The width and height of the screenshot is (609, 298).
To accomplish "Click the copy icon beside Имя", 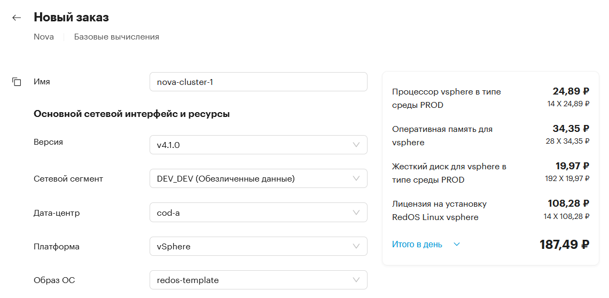I will [x=17, y=82].
